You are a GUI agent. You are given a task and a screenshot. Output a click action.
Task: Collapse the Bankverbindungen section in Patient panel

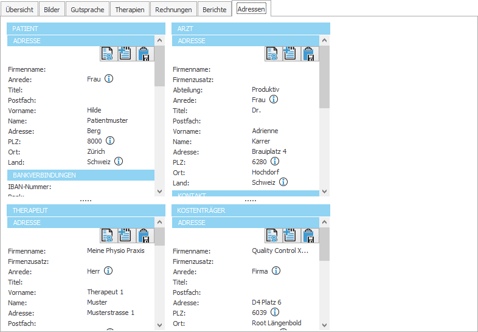tap(81, 175)
